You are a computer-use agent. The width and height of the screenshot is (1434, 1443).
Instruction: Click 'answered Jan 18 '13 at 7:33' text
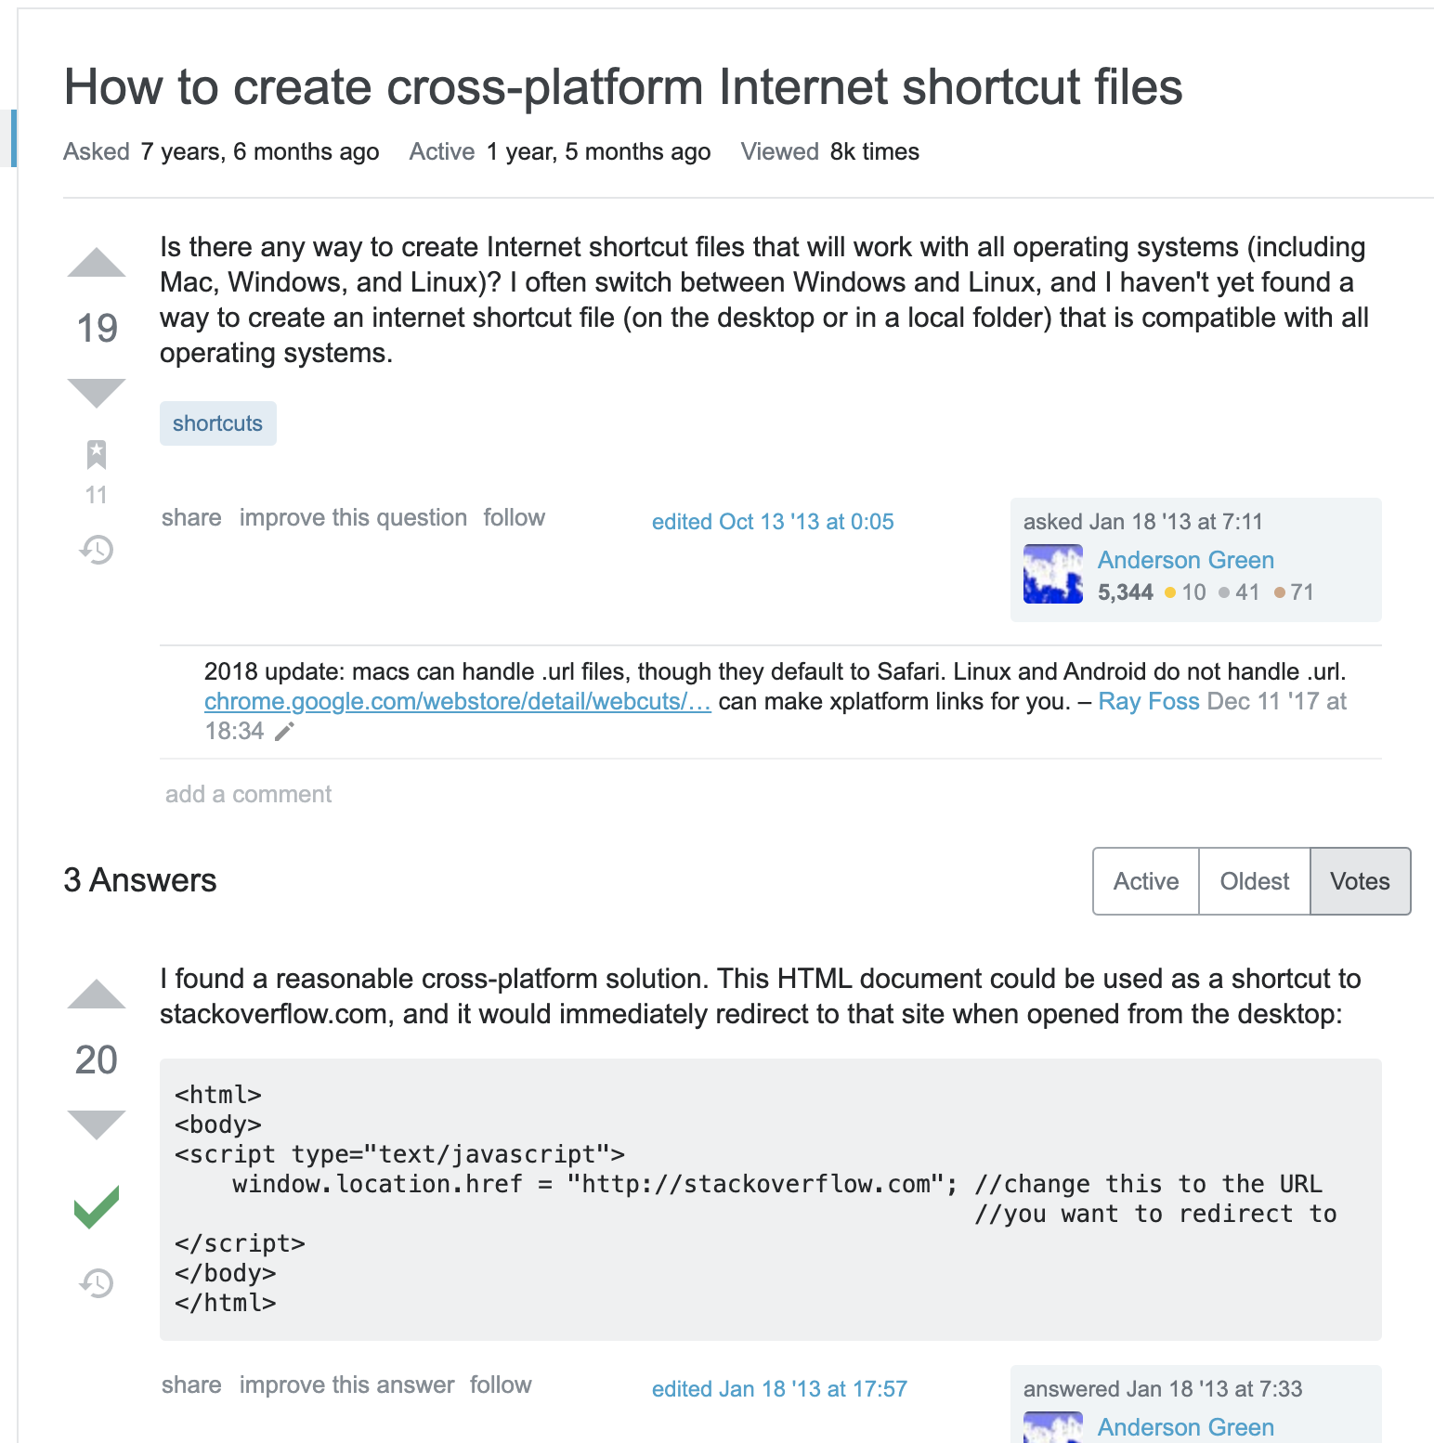1163,1389
